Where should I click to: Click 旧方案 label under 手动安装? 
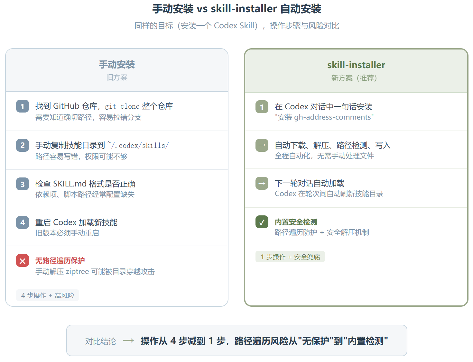coord(117,77)
